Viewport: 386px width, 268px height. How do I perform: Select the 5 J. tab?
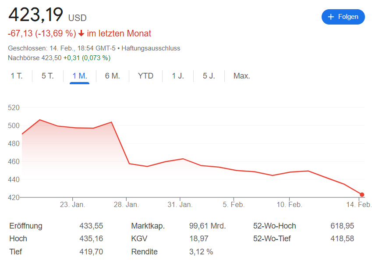[209, 76]
